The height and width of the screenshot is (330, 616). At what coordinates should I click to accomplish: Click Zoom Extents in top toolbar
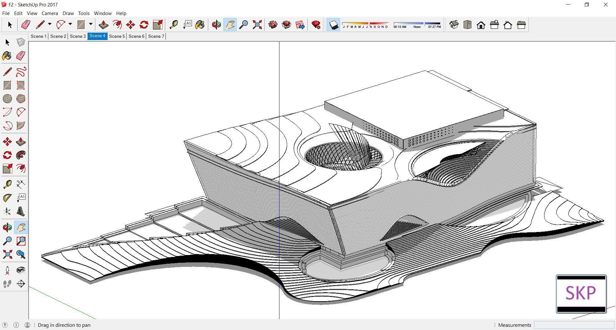257,25
